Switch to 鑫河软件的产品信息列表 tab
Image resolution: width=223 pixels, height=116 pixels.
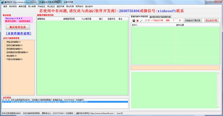pyautogui.click(x=160, y=17)
